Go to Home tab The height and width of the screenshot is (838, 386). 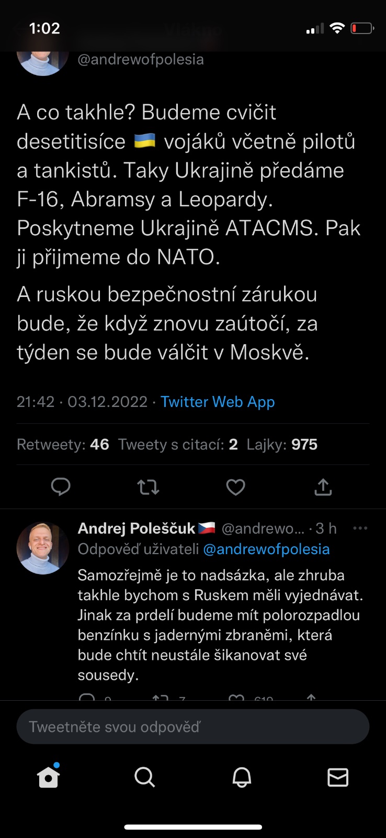[49, 777]
